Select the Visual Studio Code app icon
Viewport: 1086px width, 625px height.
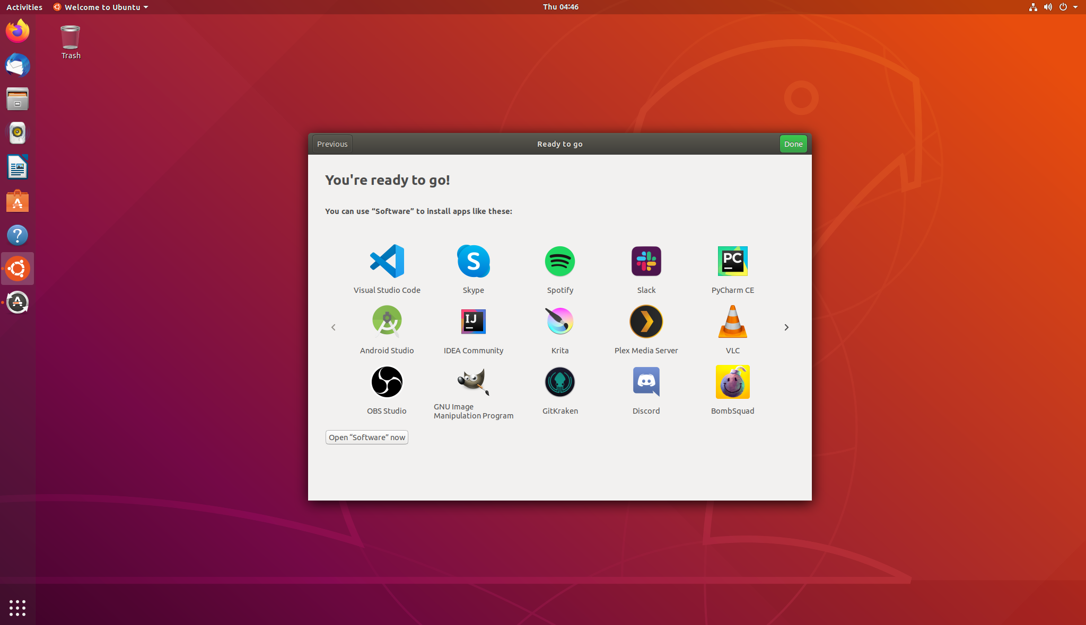click(387, 261)
